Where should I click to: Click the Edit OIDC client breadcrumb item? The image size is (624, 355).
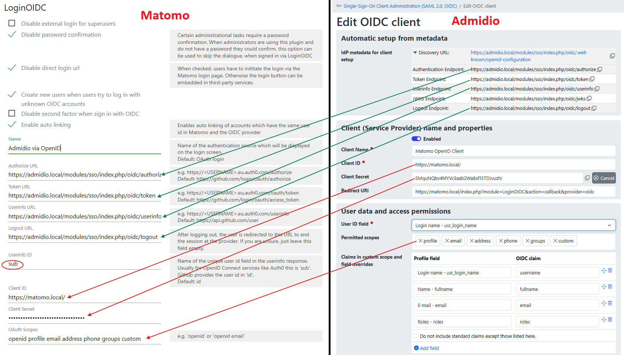tap(479, 6)
